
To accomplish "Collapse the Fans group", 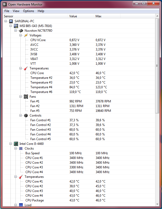I will (20, 96).
